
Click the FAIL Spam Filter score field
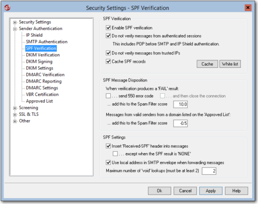180,104
